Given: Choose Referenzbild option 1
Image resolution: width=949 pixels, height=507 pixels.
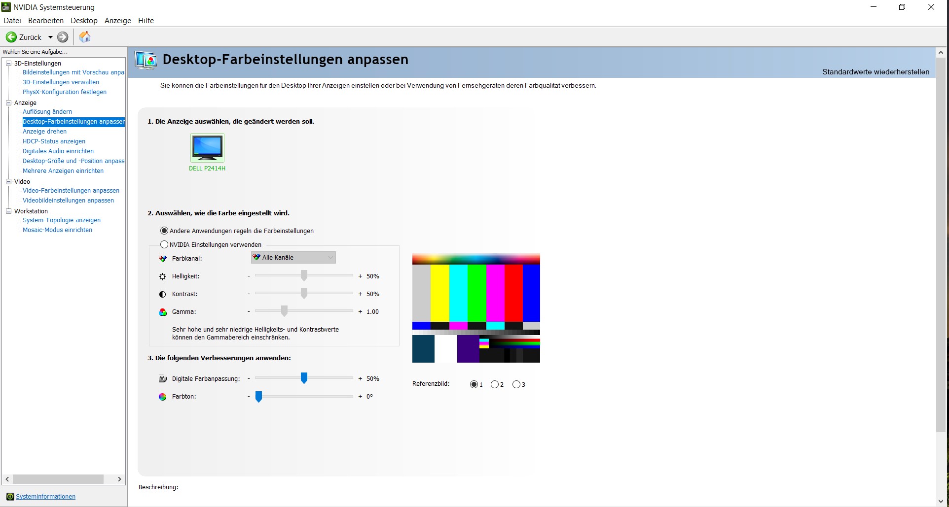Looking at the screenshot, I should coord(474,384).
